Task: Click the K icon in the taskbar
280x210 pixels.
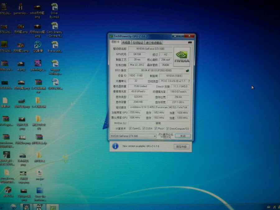Action: point(39,207)
